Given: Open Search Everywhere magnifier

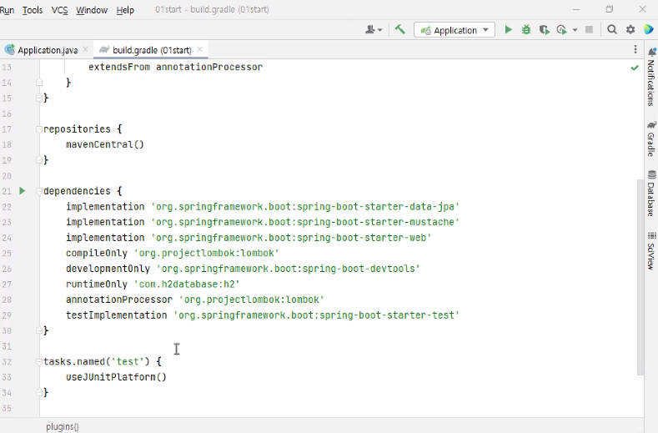Looking at the screenshot, I should [612, 29].
